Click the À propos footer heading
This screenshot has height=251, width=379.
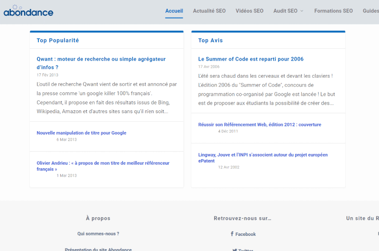click(98, 218)
